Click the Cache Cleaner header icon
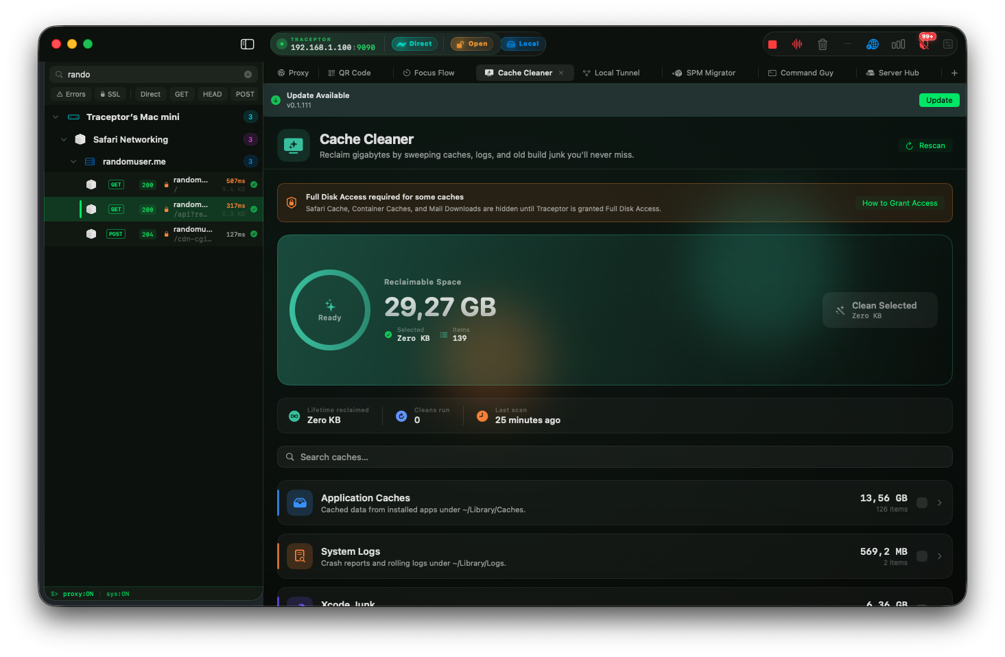The width and height of the screenshot is (1005, 657). pos(294,145)
